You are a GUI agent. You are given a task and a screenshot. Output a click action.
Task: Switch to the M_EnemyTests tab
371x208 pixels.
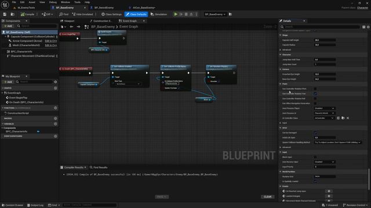26,8
